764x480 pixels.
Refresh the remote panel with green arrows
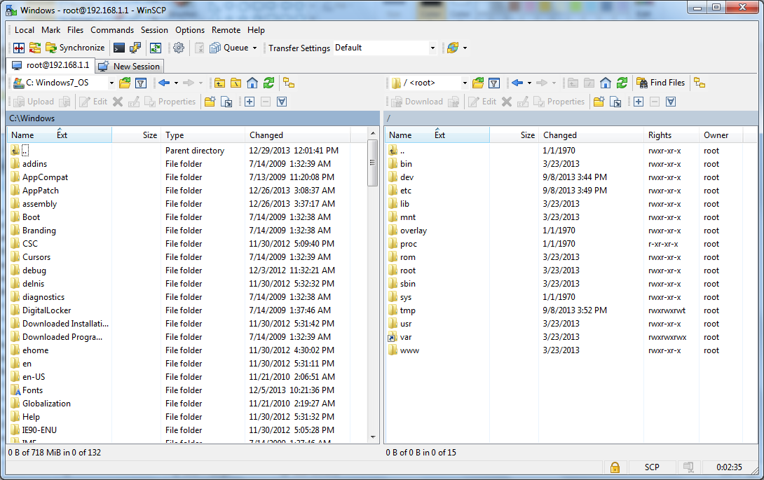point(622,83)
